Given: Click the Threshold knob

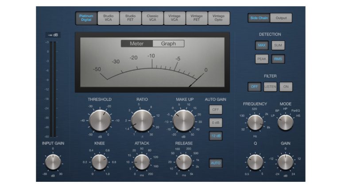Looking at the screenshot, I should point(100,120).
